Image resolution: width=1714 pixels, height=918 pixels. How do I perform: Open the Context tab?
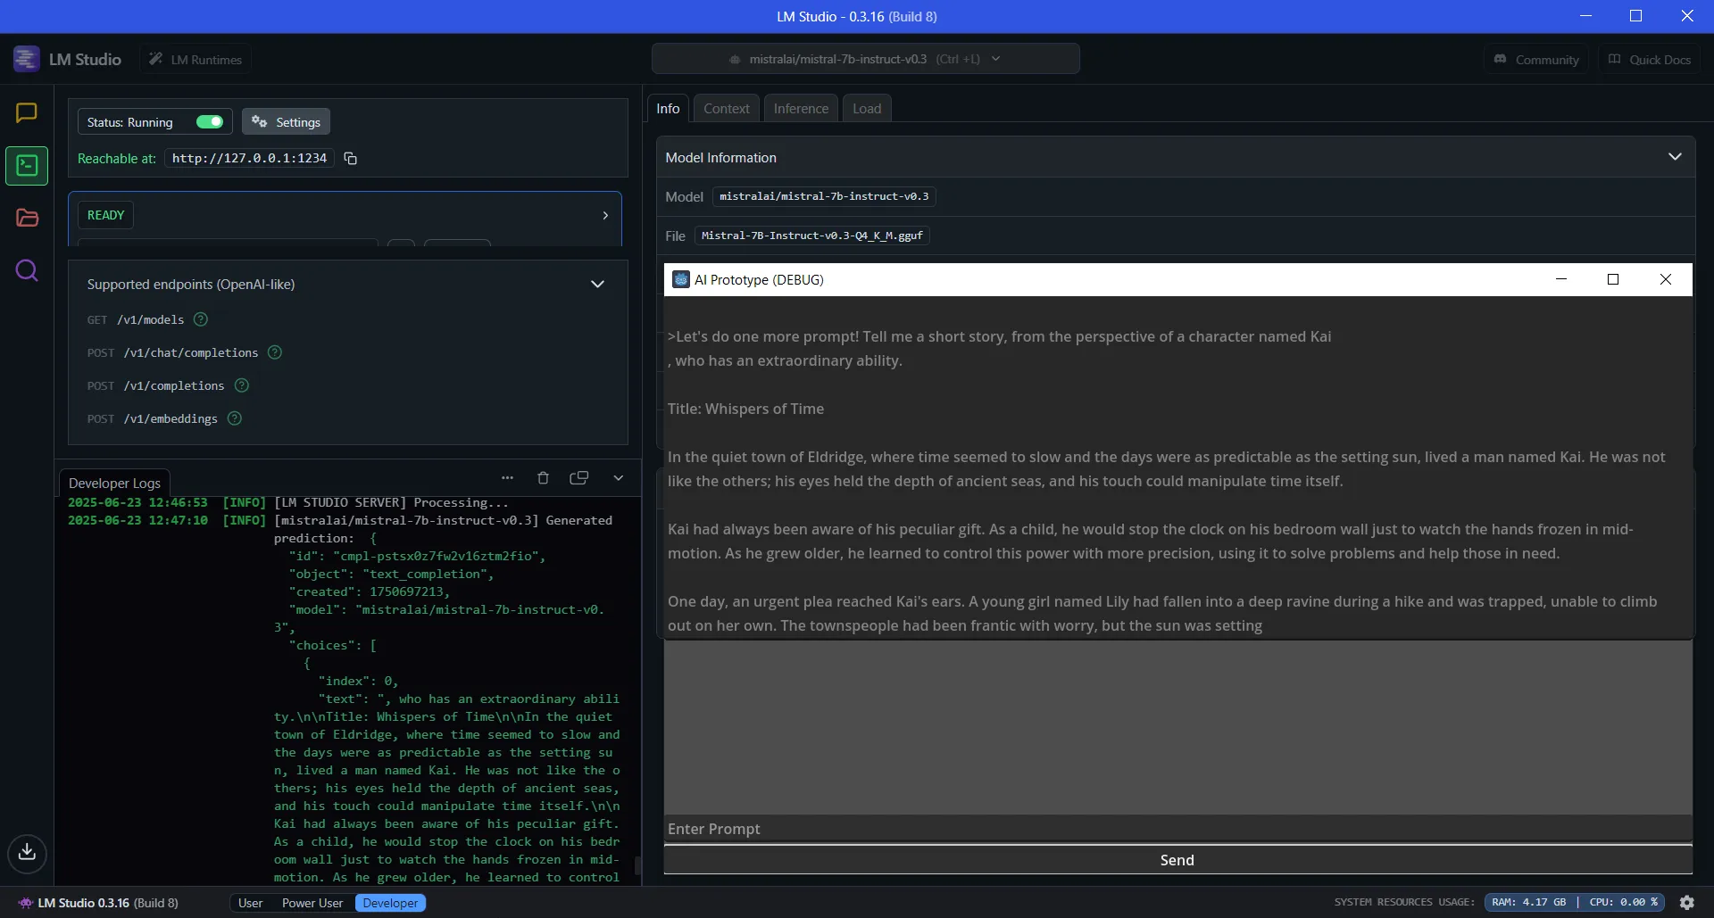[x=726, y=107]
